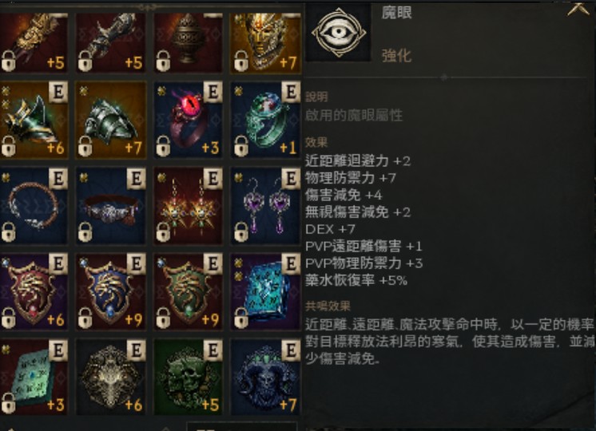This screenshot has height=431, width=596.
Task: Select the blue crest shield +9
Action: 111,291
